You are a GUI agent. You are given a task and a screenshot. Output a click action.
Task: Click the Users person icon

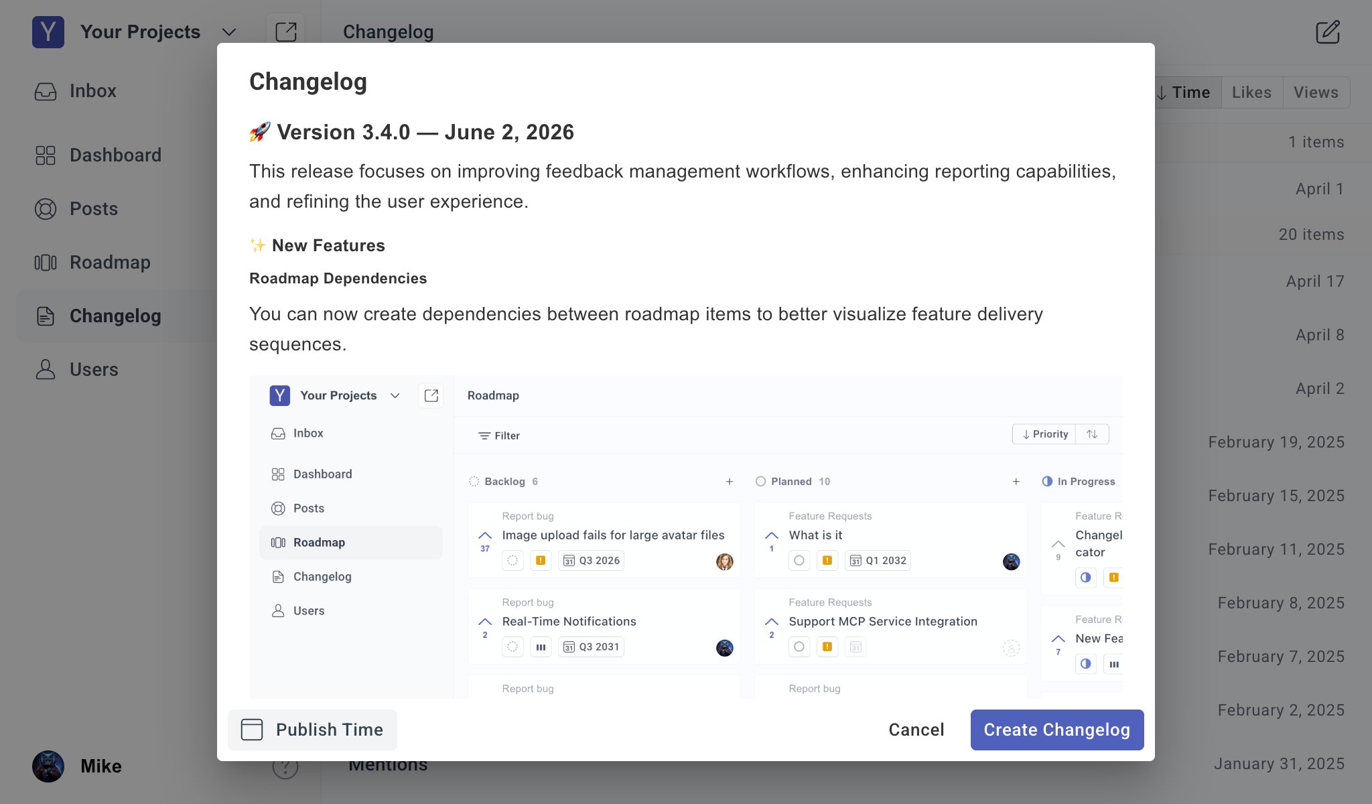coord(46,370)
